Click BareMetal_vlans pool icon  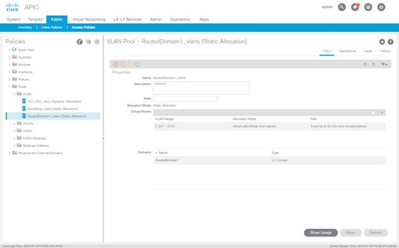24,109
